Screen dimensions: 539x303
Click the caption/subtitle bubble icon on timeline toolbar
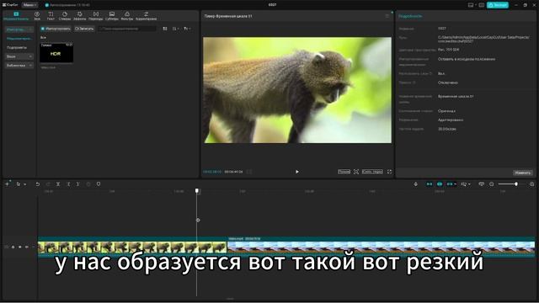pos(481,184)
